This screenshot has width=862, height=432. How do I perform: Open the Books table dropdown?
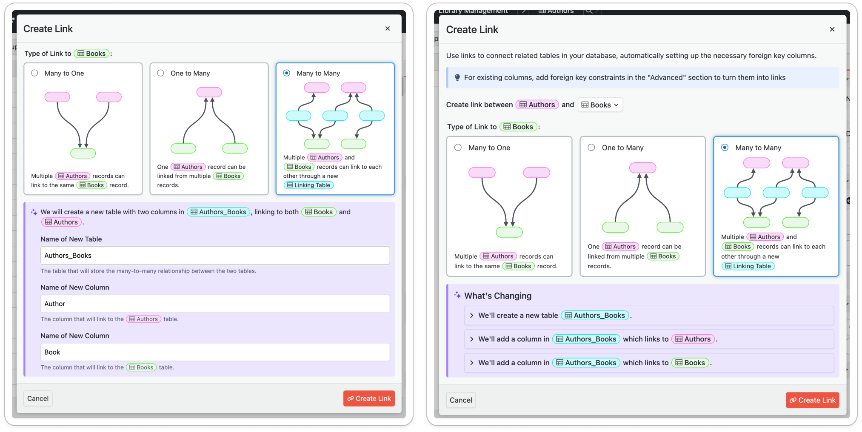600,105
